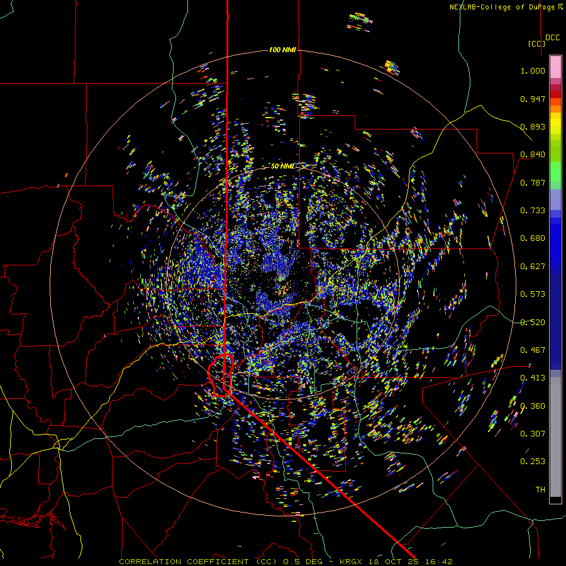Pick the dark navy color bar segment
The image size is (566, 566).
[x=555, y=318]
